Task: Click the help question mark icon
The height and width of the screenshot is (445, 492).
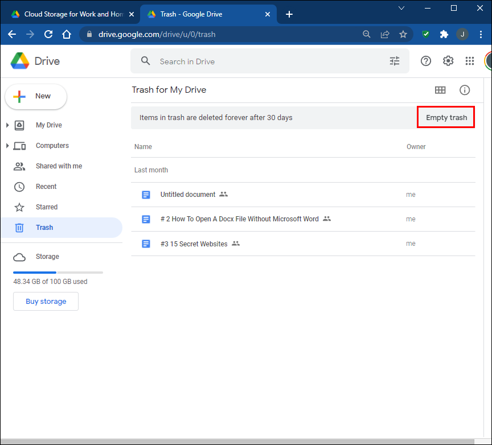Action: tap(426, 61)
